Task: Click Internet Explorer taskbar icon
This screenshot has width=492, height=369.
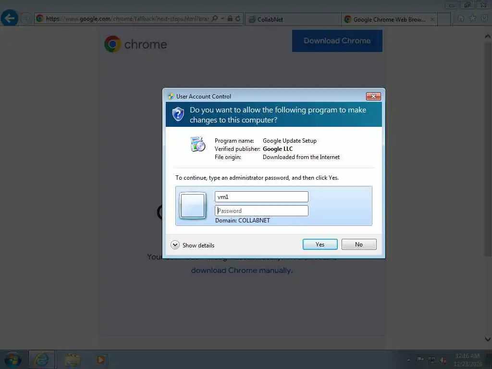Action: (41, 360)
